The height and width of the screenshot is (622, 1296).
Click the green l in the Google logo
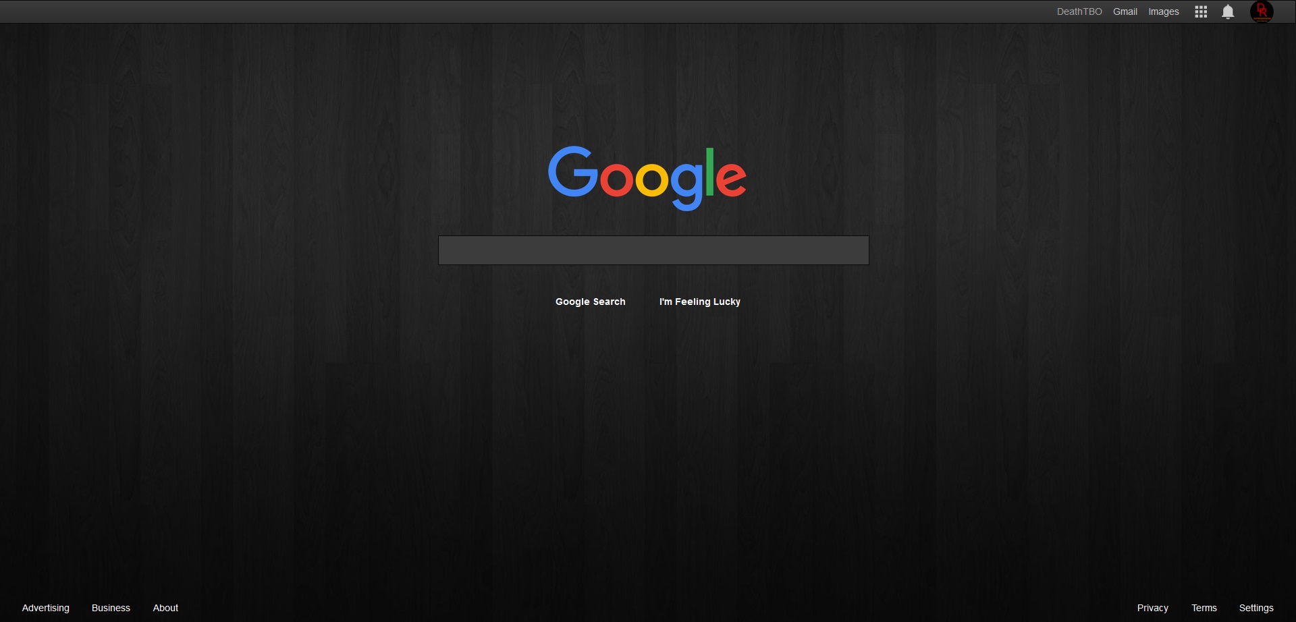click(710, 172)
